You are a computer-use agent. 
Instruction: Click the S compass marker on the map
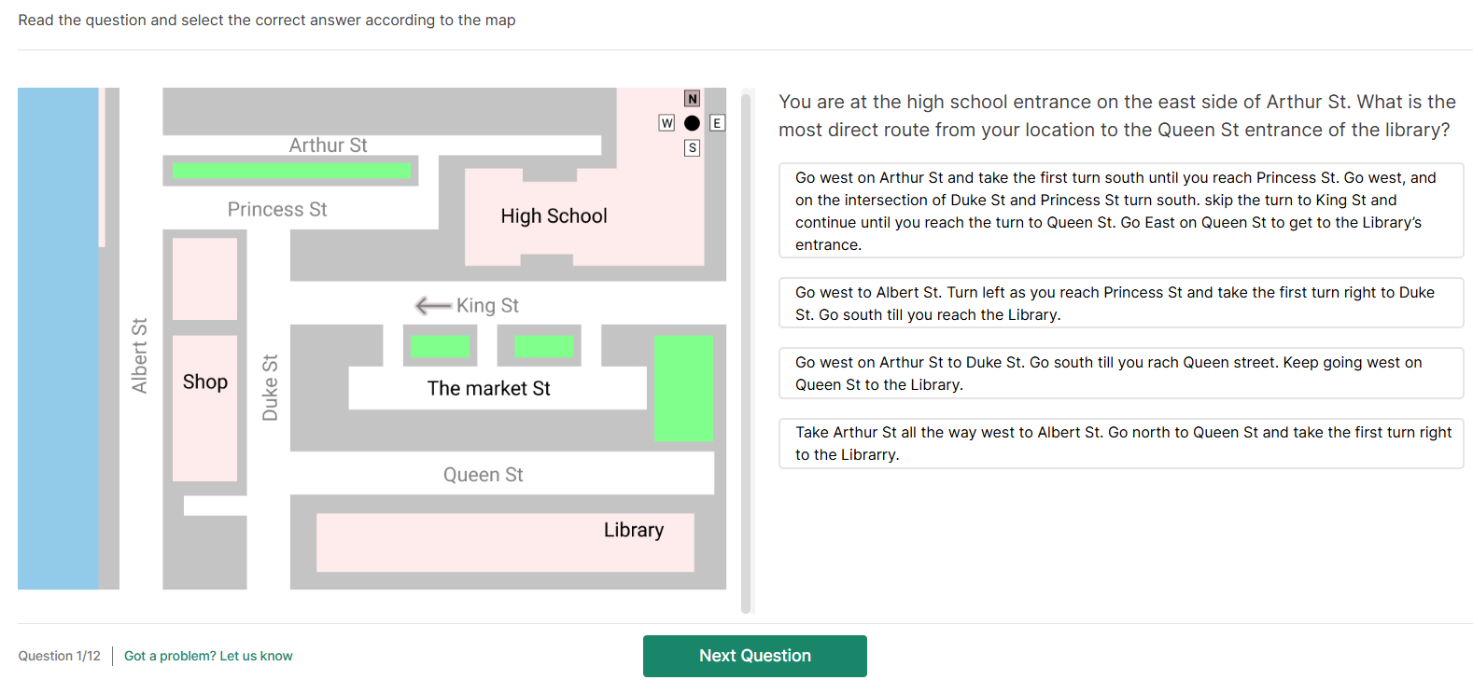pos(692,148)
